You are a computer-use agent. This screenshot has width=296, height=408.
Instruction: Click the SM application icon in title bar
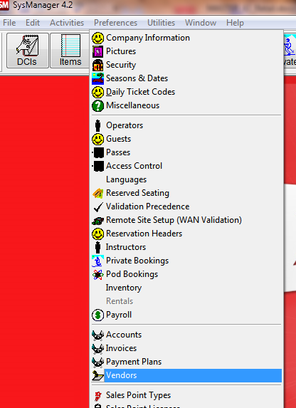4,5
